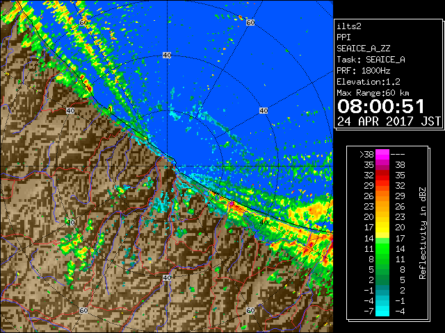
Task: Click the -7 legend label
Action: [369, 311]
